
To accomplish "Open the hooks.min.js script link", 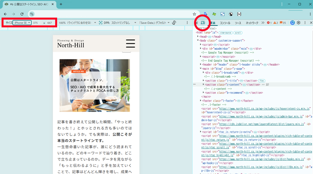I will pyautogui.click(x=261, y=159).
